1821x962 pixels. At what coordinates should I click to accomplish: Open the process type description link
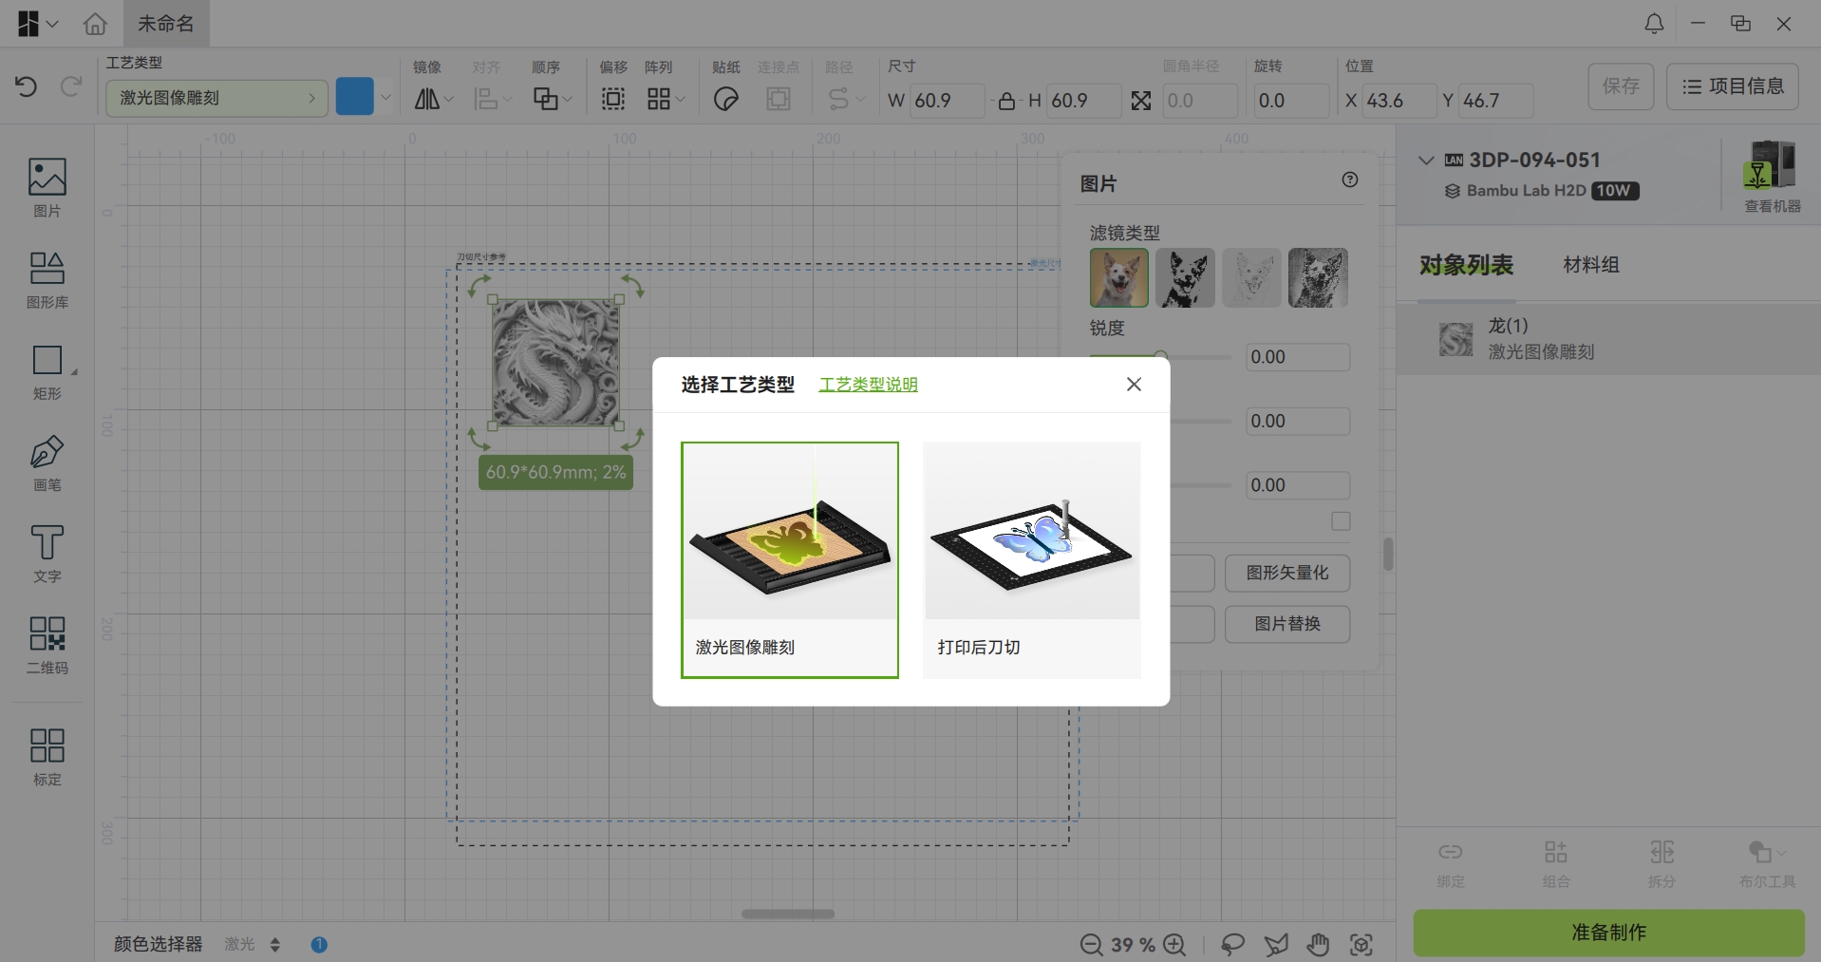point(868,385)
